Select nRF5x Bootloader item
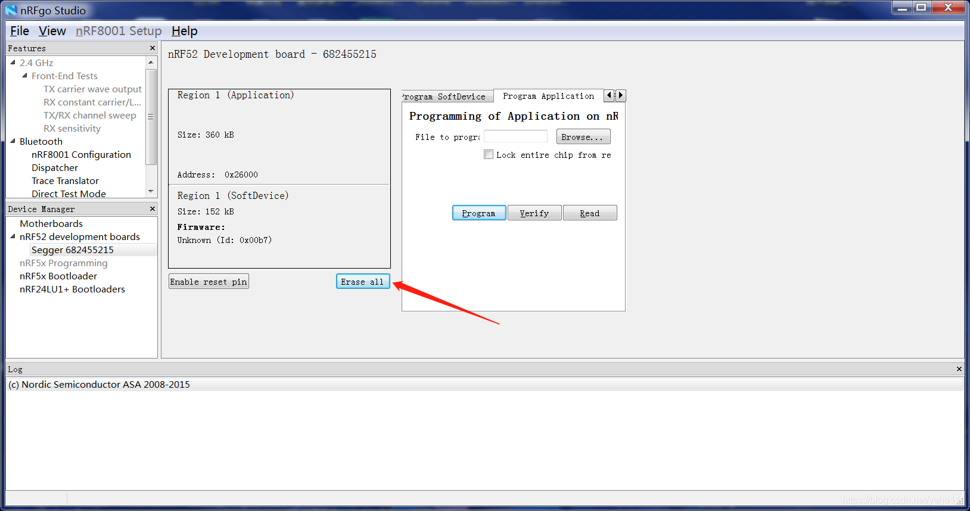 [58, 276]
